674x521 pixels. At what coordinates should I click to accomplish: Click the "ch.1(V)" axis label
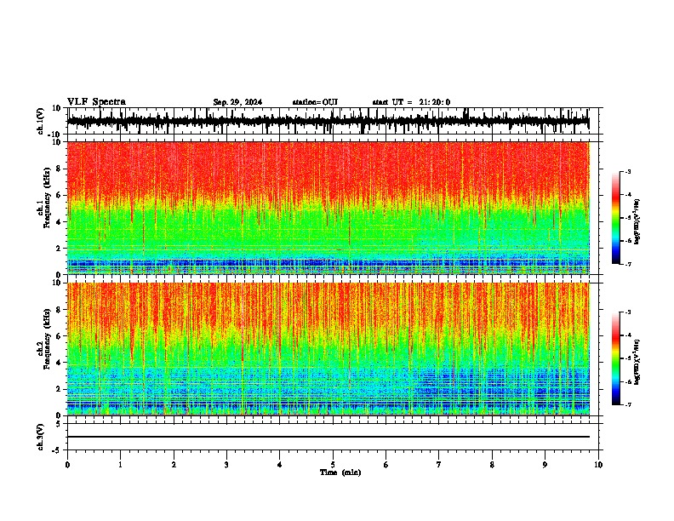41,121
